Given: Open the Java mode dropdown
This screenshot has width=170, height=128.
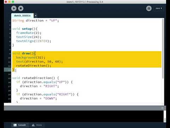Looking at the screenshot, I should [159, 8].
